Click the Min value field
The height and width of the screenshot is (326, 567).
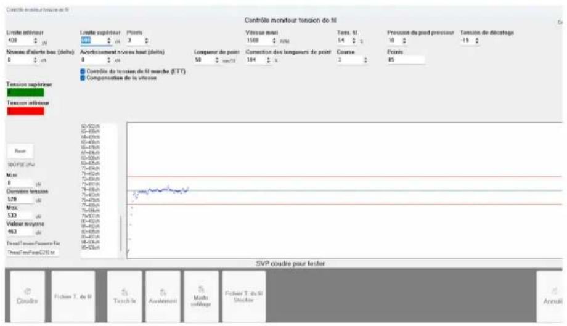pos(20,183)
